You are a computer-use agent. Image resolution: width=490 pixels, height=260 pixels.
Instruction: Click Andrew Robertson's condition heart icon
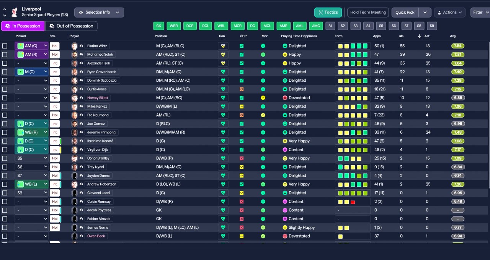(x=222, y=184)
